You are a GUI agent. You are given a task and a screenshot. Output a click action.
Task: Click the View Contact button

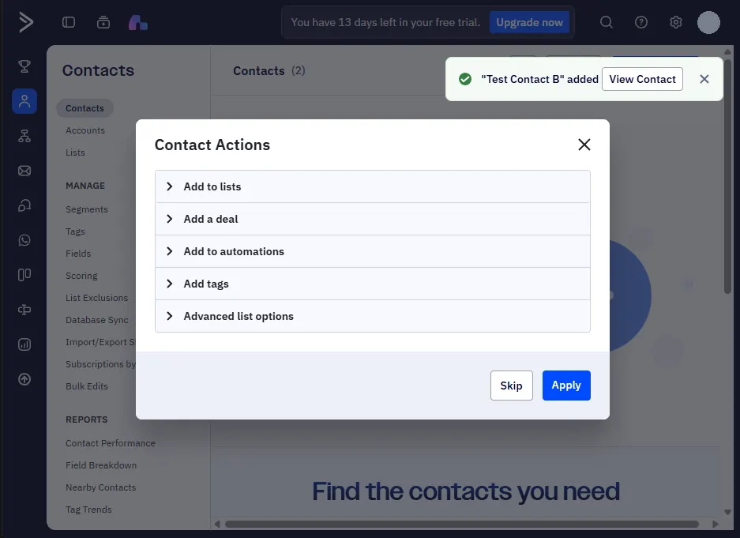tap(642, 79)
